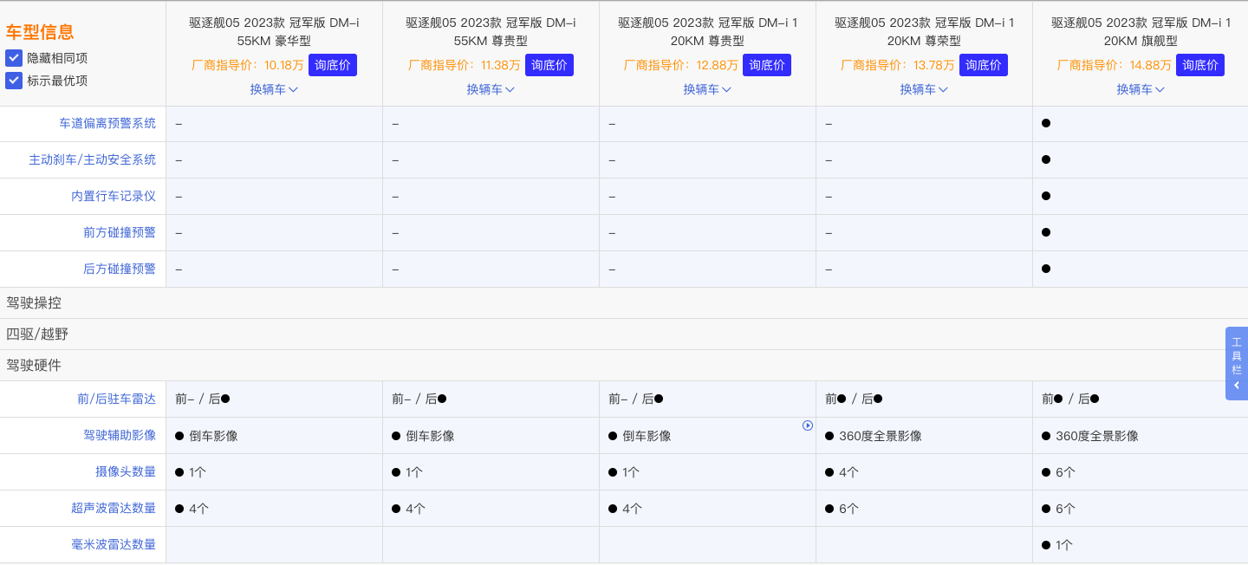1248x565 pixels.
Task: Open the 前/后驻车雷达 parameter link
Action: point(117,399)
